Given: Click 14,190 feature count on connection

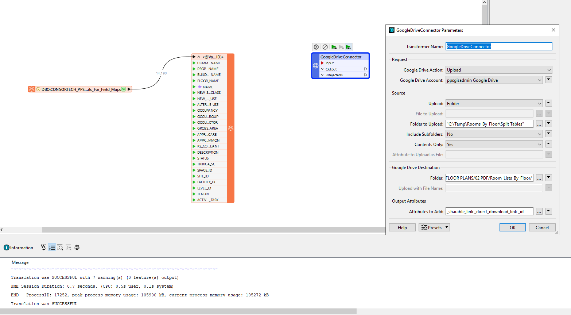Looking at the screenshot, I should coord(161,73).
